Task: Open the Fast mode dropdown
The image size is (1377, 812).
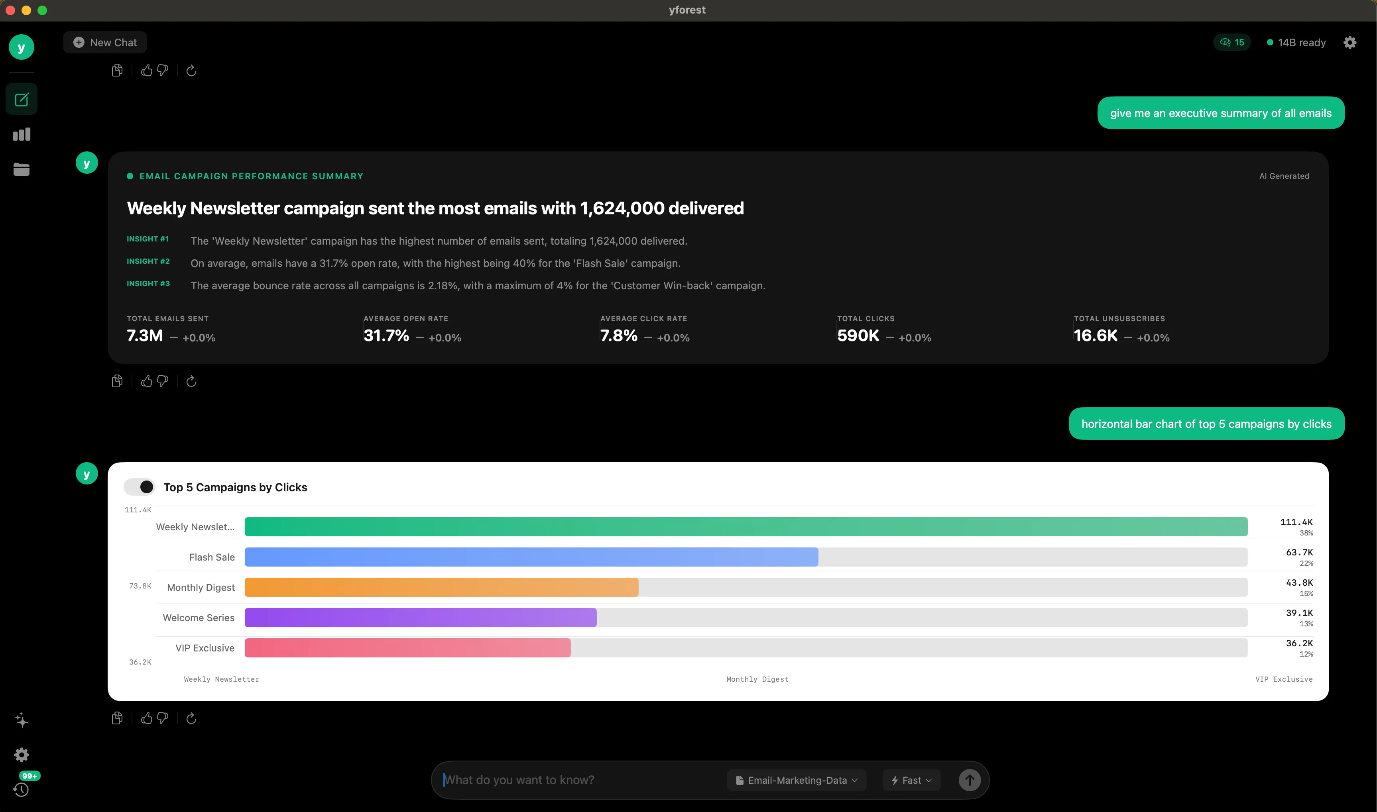Action: pyautogui.click(x=912, y=780)
